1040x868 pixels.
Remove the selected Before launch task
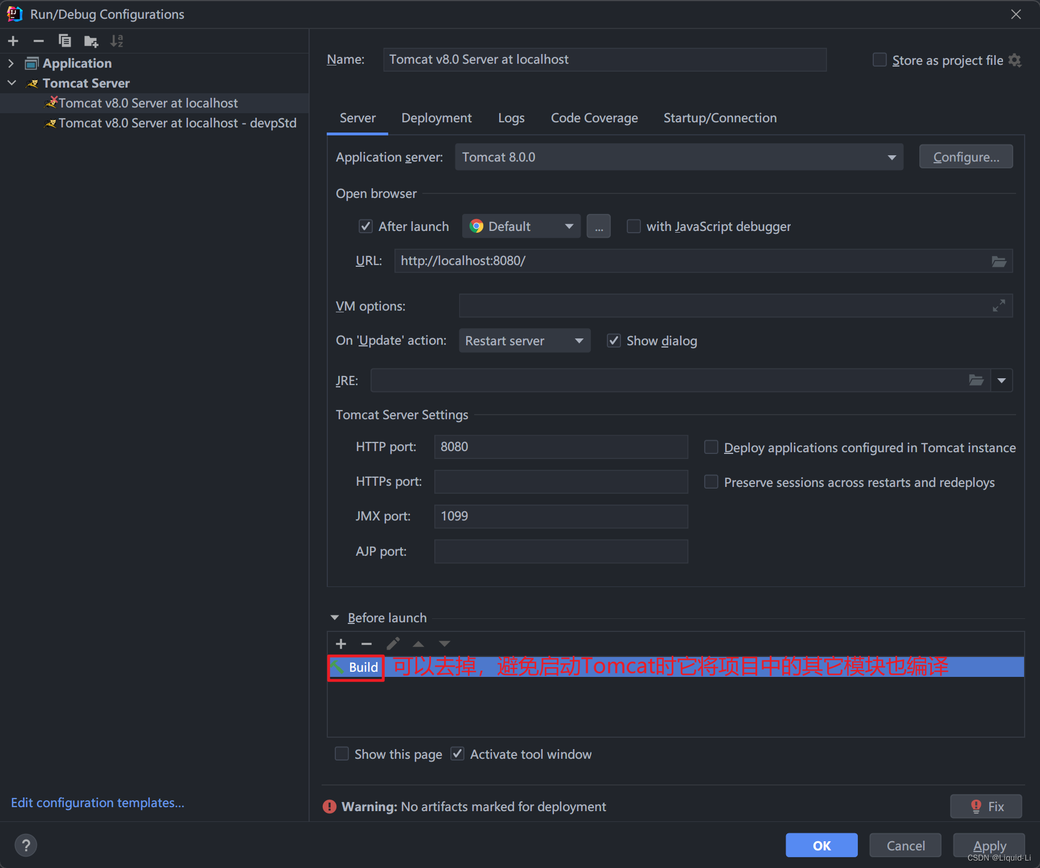[367, 644]
